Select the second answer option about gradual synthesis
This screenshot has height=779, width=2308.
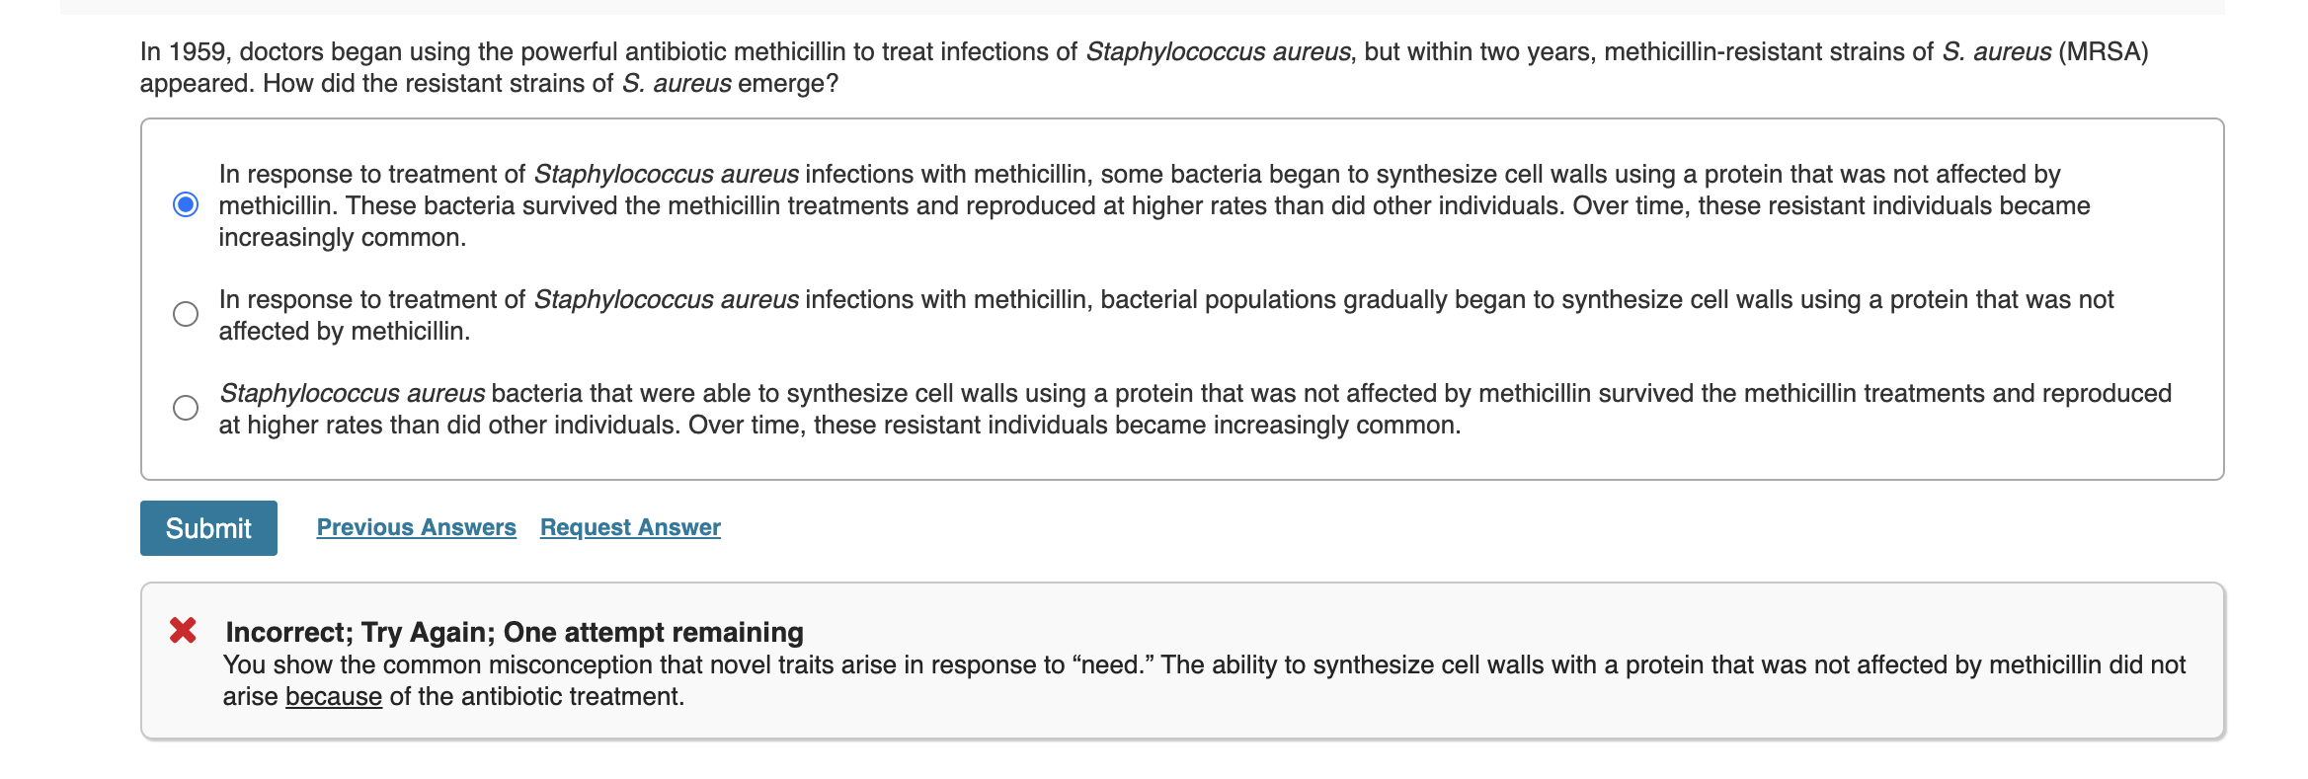(x=185, y=313)
